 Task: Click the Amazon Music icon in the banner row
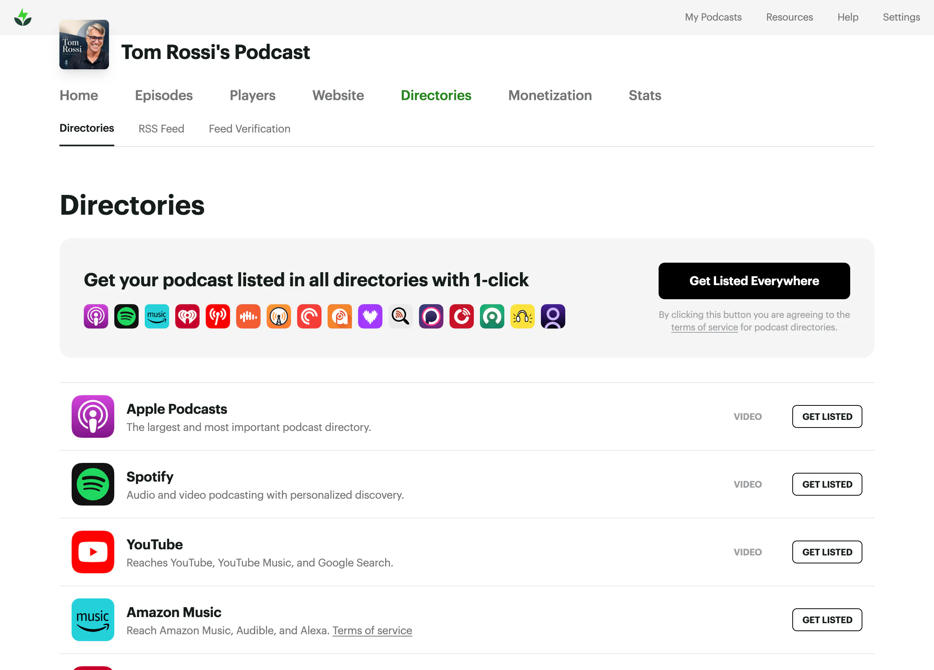[x=157, y=316]
